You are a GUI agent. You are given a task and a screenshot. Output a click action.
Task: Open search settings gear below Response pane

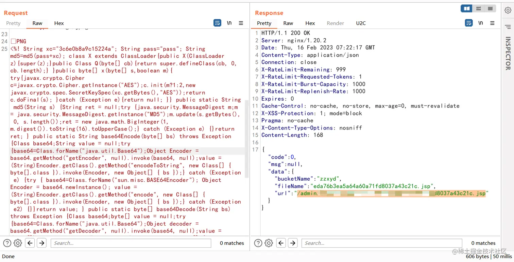pyautogui.click(x=269, y=243)
